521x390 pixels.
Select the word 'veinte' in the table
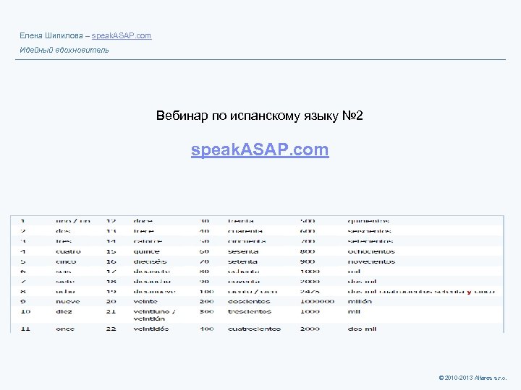145,301
